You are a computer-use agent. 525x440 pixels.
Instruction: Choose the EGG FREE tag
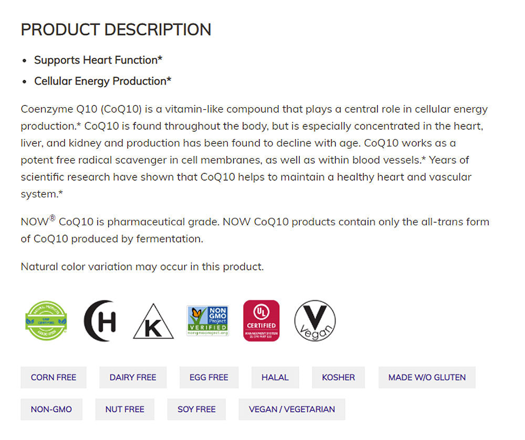pos(209,378)
